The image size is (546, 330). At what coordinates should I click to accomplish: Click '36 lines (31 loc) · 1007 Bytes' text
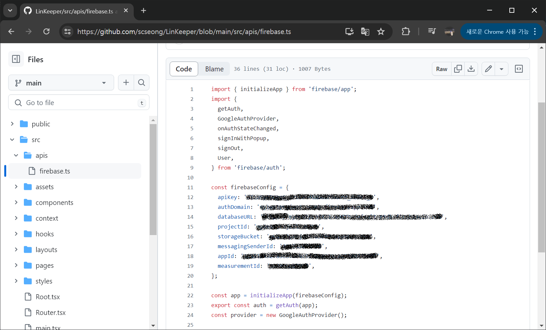282,69
